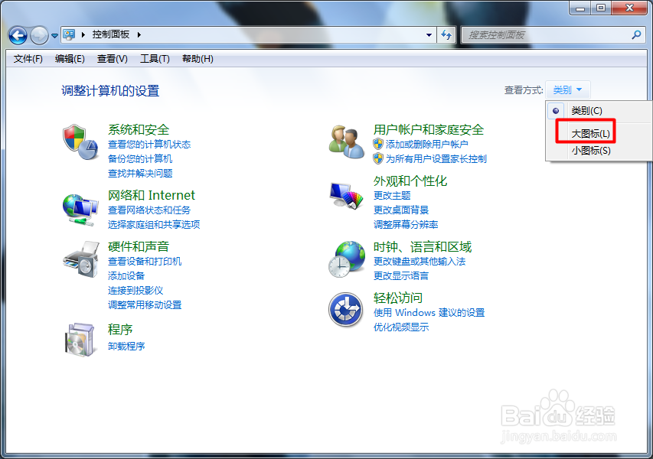Click shield icon beside 为所有用户设置家长控制
The height and width of the screenshot is (459, 653).
click(x=377, y=158)
